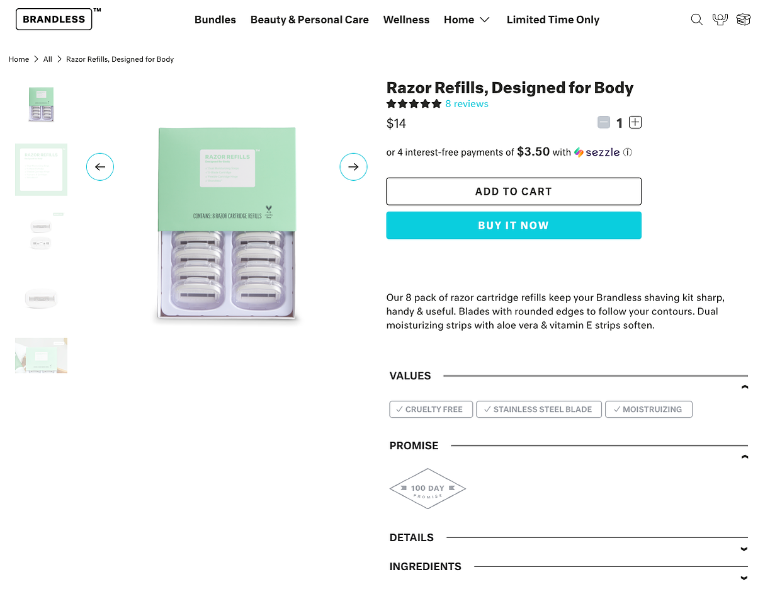Open the shopping box cart icon
Screen dimensions: 770x596
point(744,20)
